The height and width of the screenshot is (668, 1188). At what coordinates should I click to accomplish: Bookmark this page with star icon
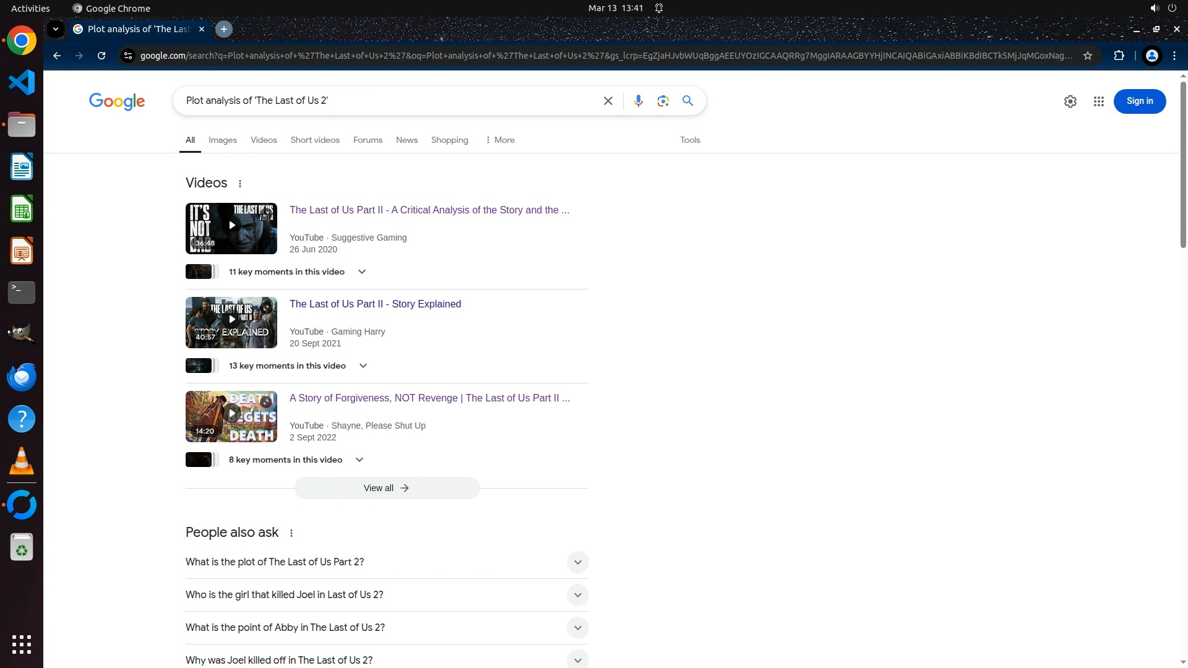1087,56
